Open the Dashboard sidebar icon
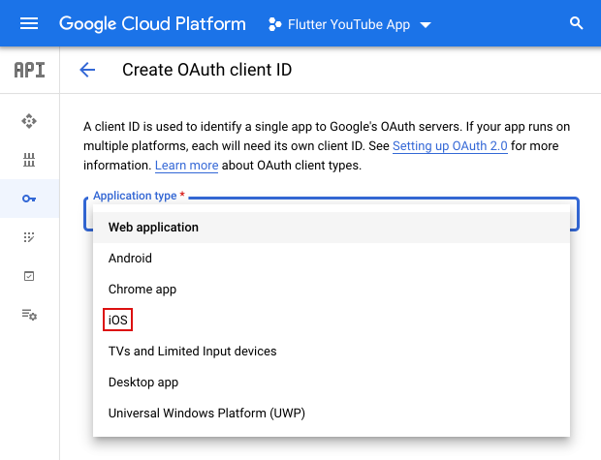The height and width of the screenshot is (460, 601). [x=29, y=121]
